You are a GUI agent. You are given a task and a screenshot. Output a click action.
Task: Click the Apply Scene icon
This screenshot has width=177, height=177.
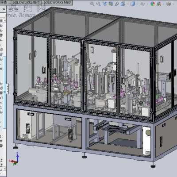(x=159, y=4)
